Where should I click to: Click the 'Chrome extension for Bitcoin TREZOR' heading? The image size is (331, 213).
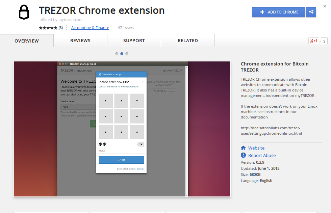275,67
